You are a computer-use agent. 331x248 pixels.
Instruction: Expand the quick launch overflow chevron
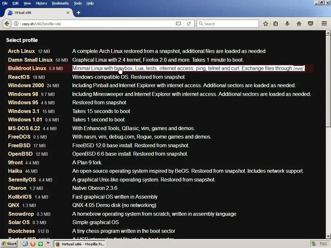(x=48, y=243)
